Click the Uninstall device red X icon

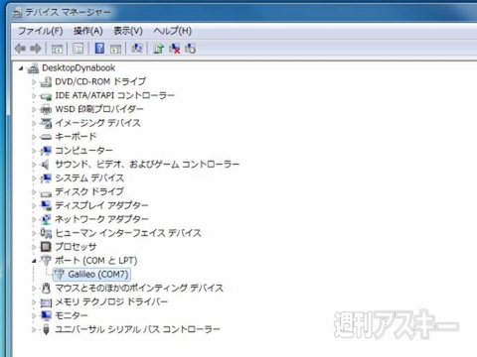(x=175, y=49)
